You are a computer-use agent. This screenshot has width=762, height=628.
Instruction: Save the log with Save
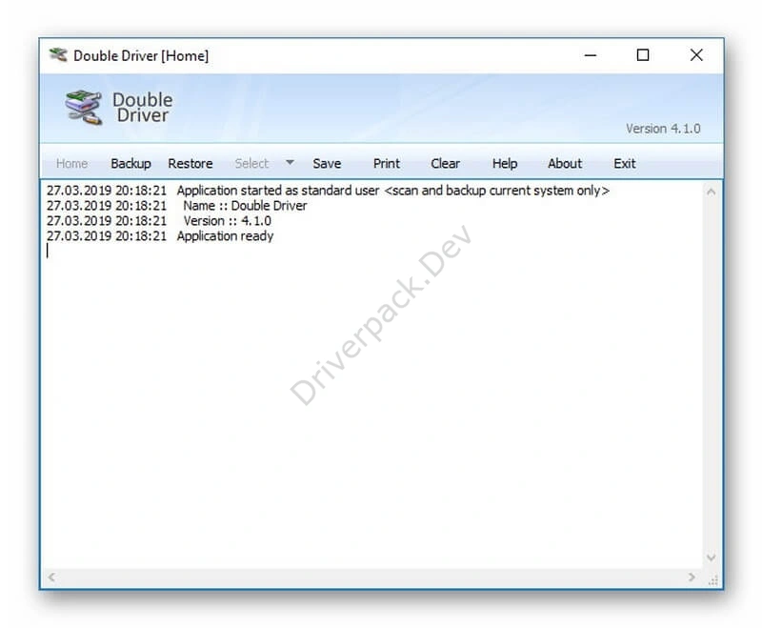click(x=327, y=163)
